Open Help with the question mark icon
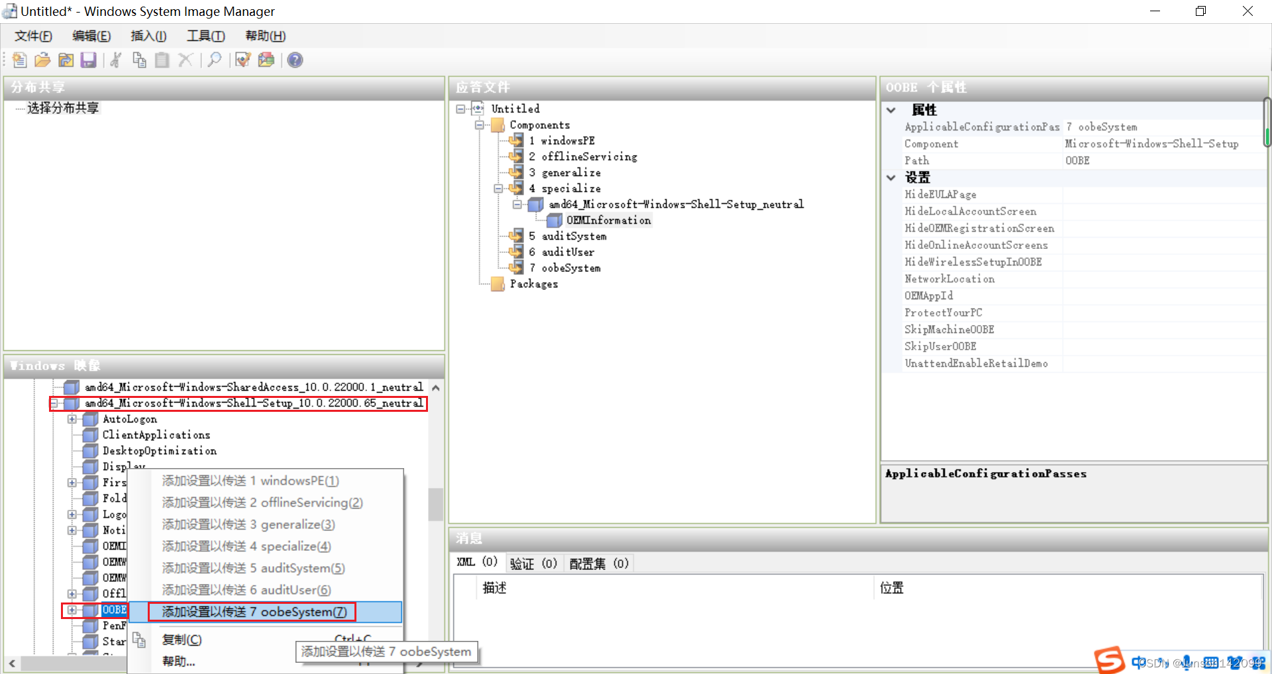 pyautogui.click(x=295, y=60)
